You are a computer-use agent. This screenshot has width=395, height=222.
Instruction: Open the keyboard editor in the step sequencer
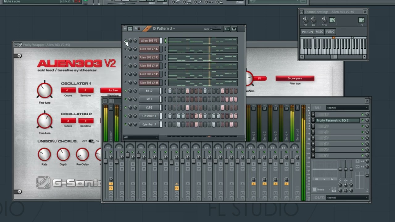234,29
